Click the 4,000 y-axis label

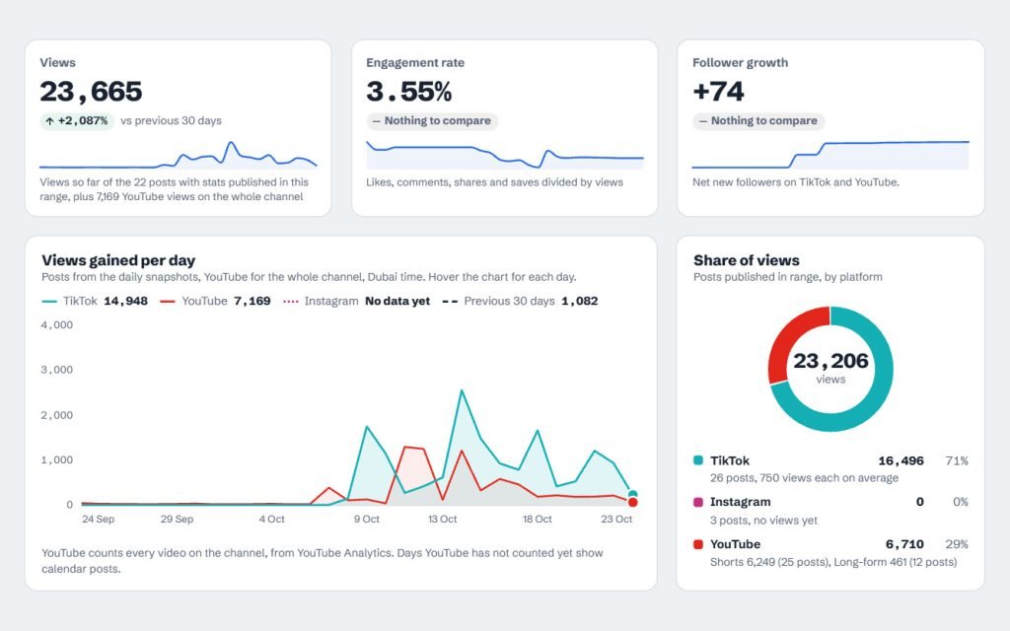(56, 325)
